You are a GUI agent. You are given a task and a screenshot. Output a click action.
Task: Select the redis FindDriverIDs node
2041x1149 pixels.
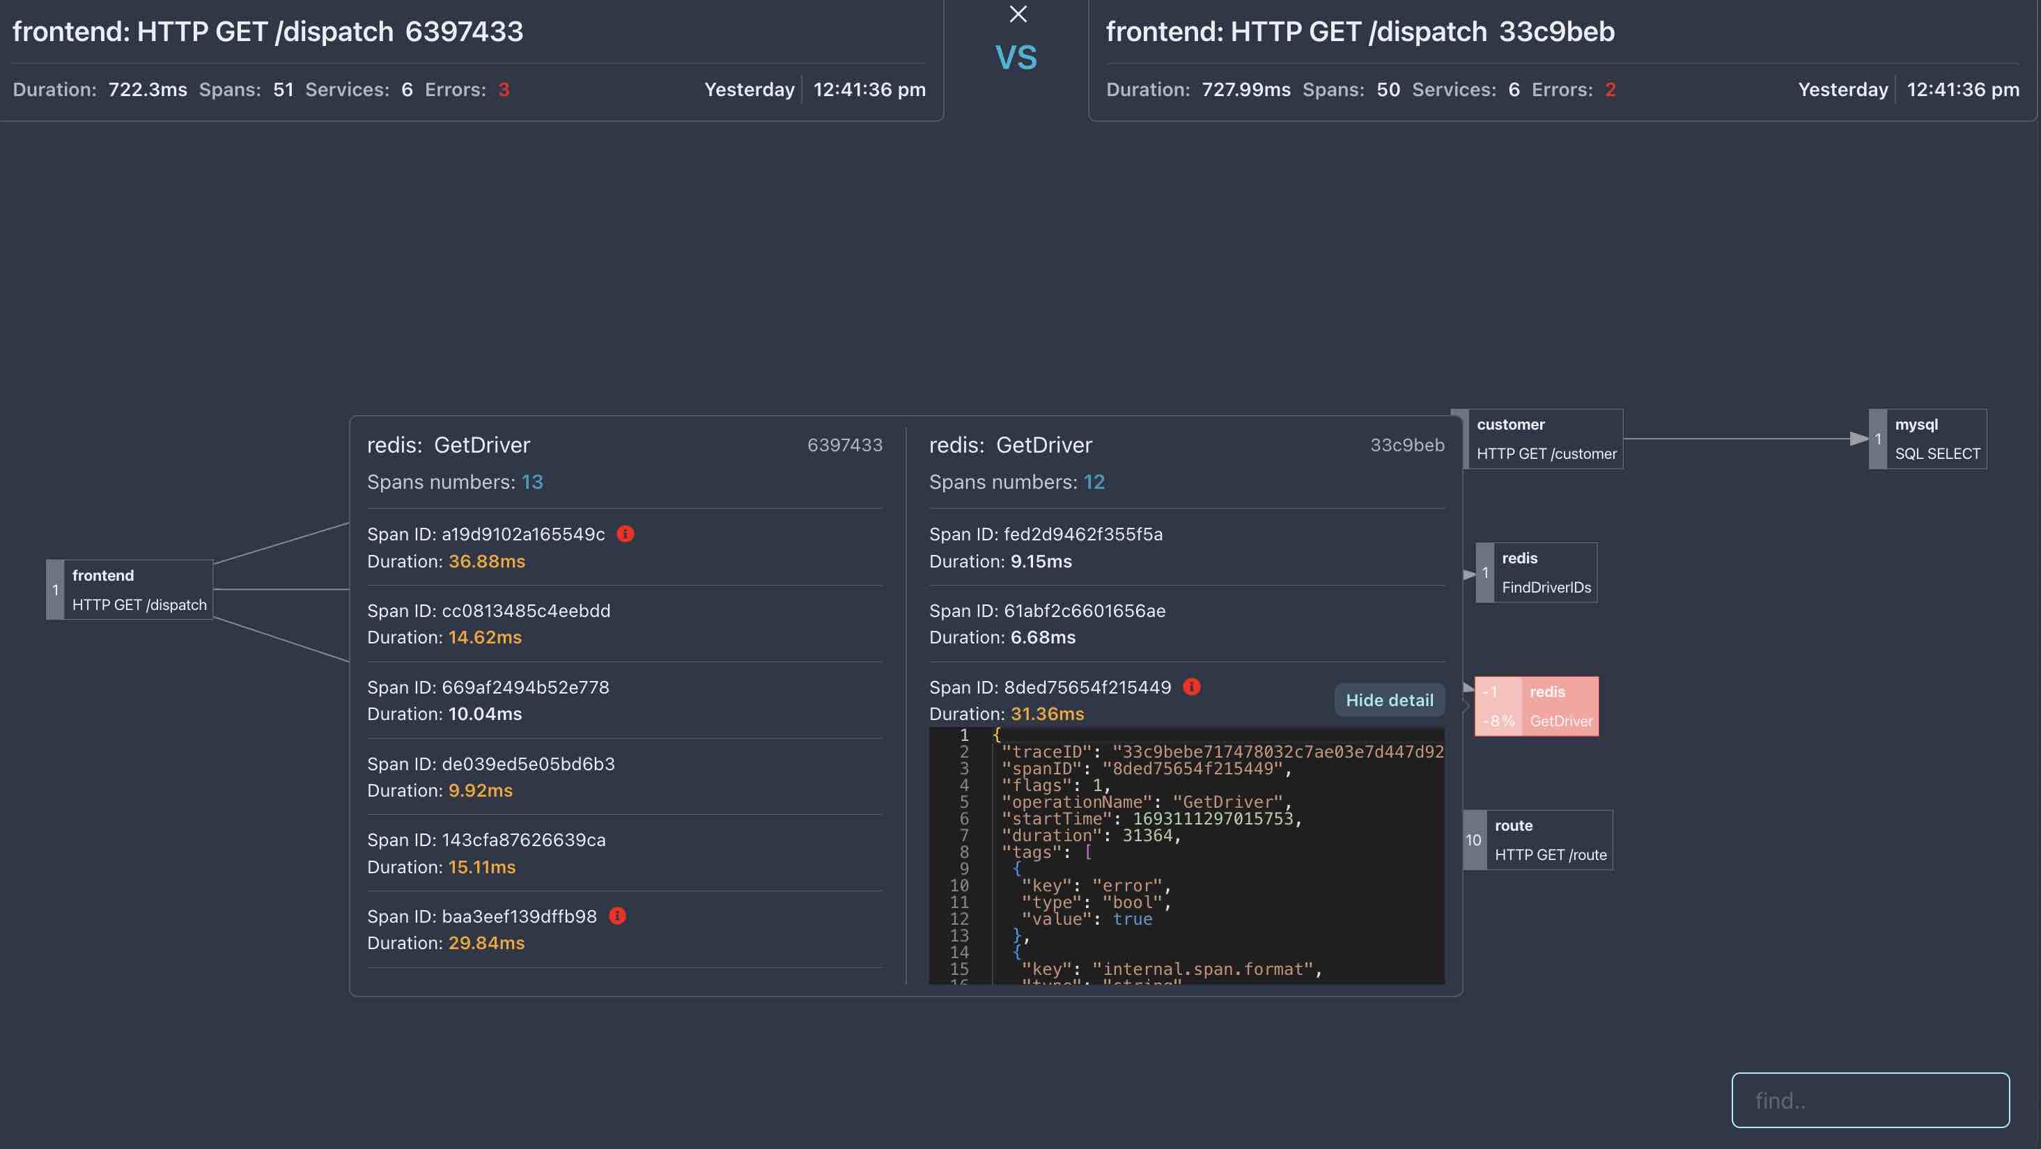[1536, 572]
